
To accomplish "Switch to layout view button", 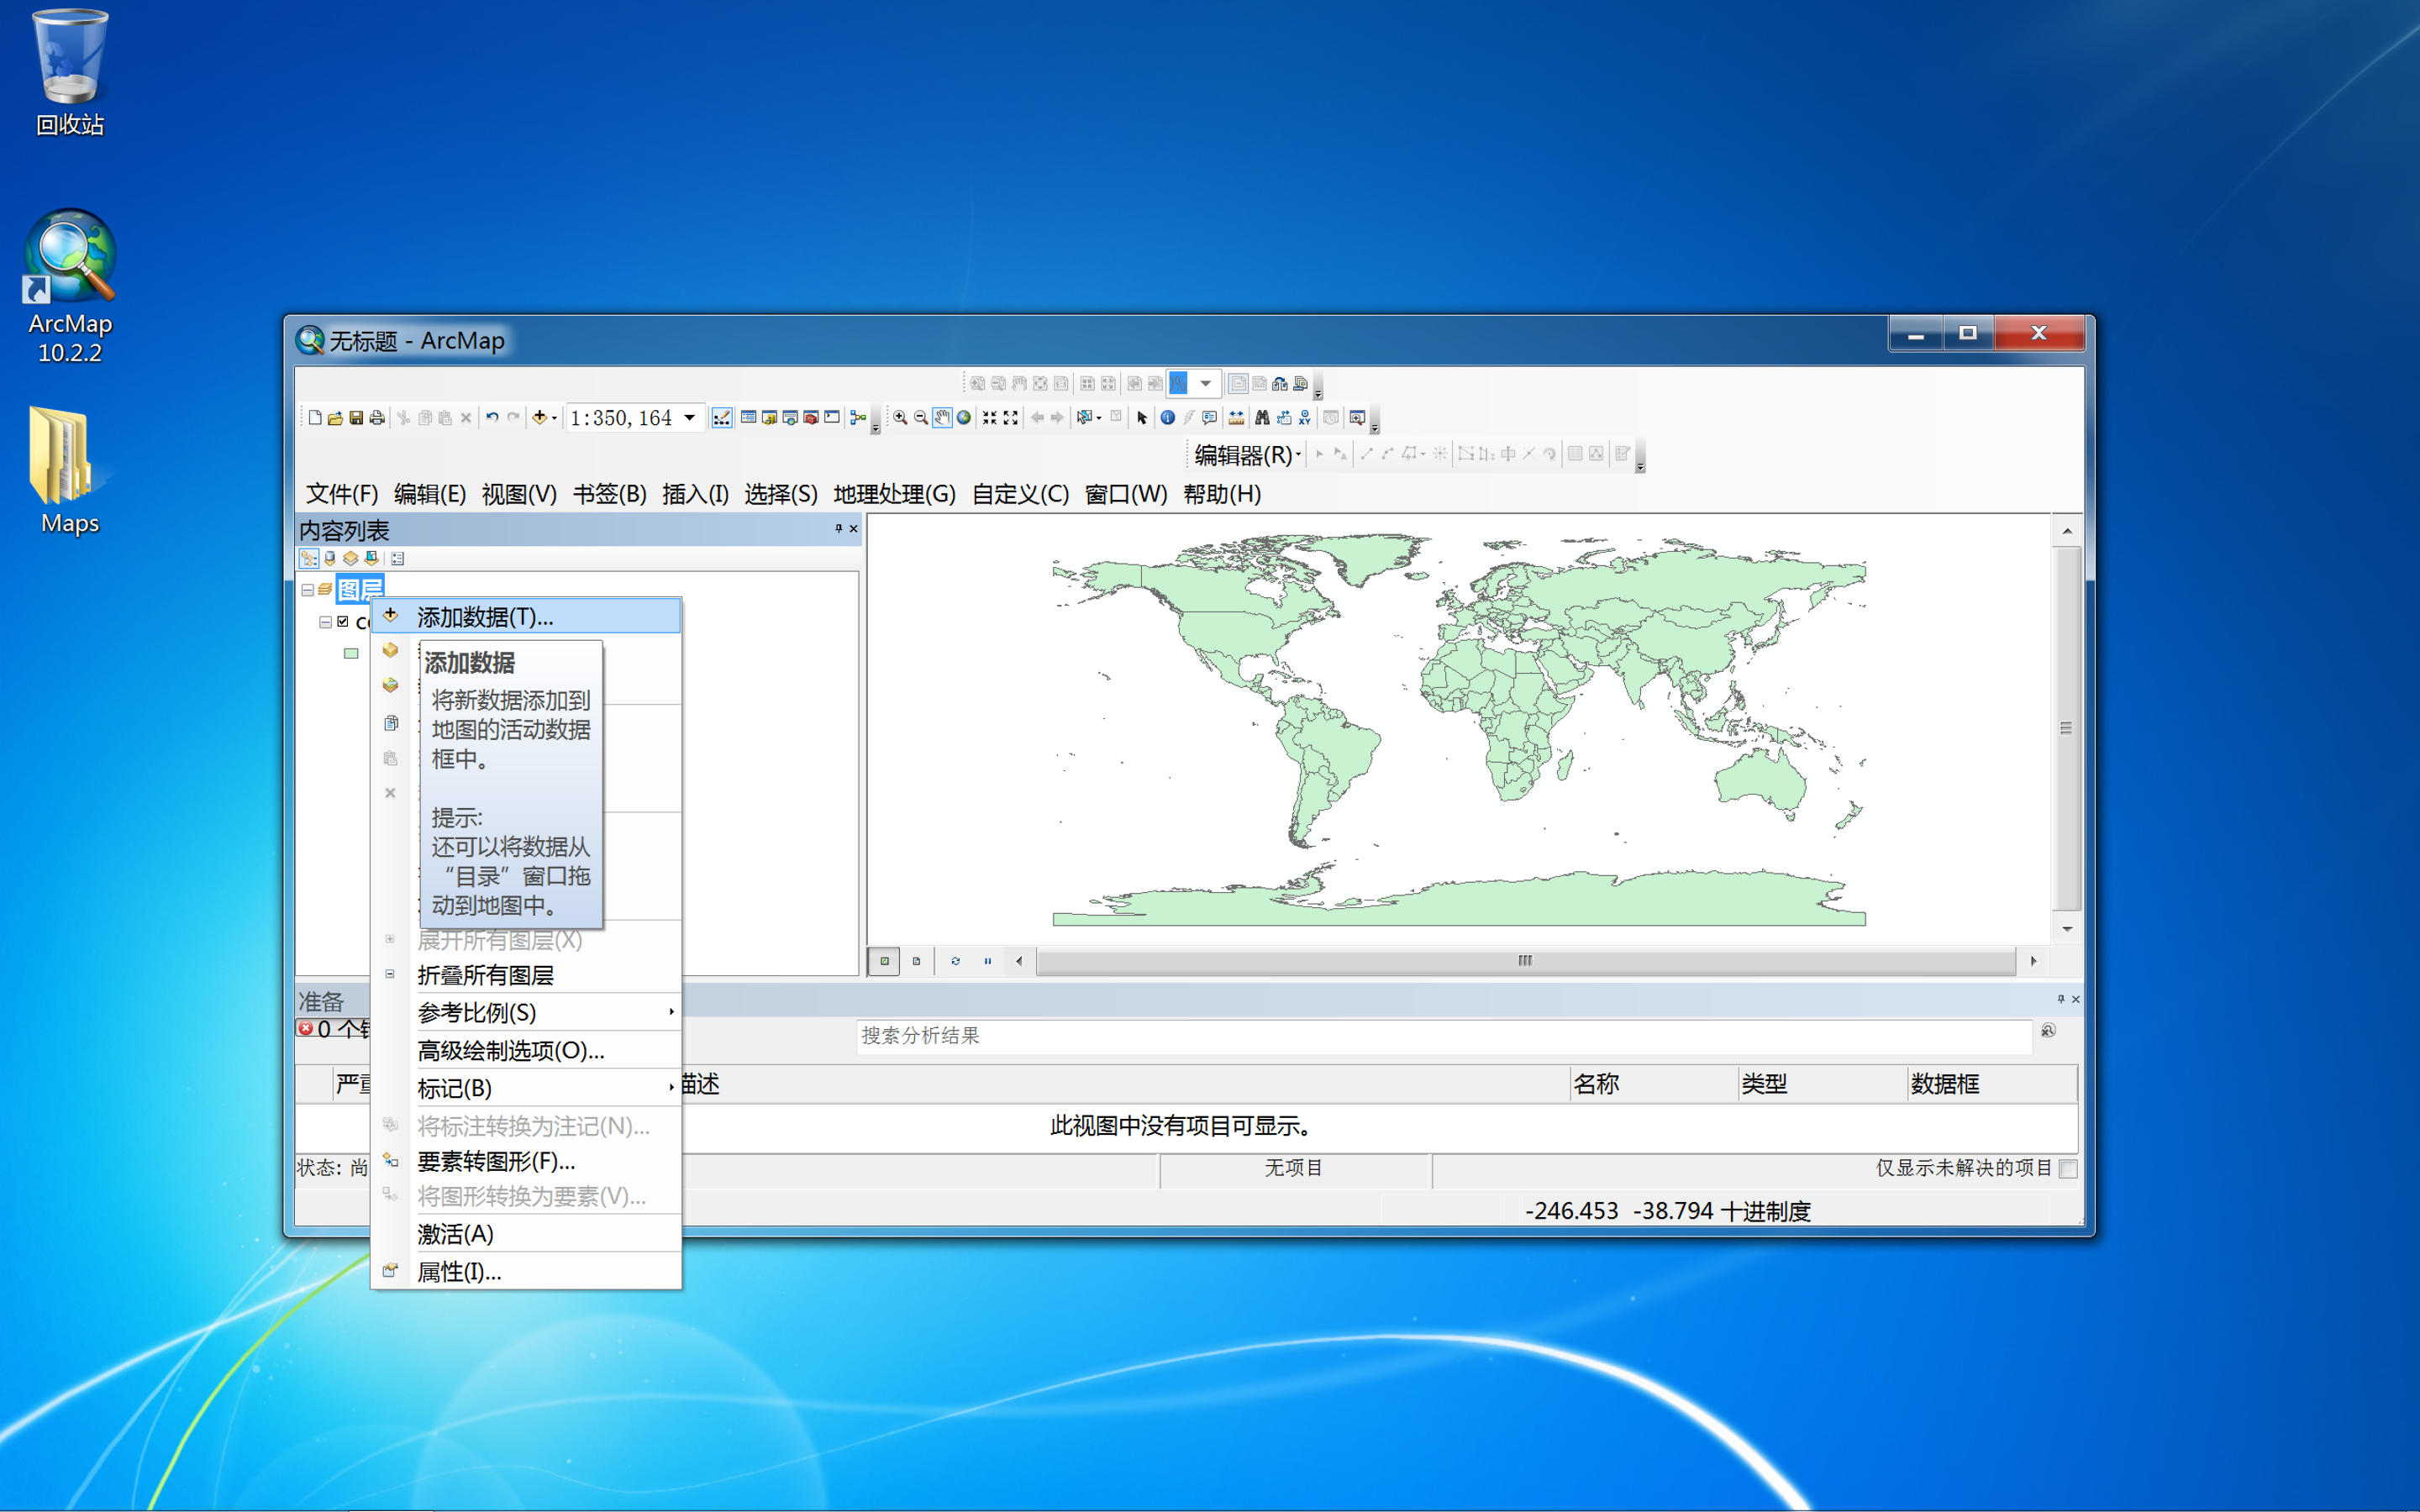I will coord(916,961).
